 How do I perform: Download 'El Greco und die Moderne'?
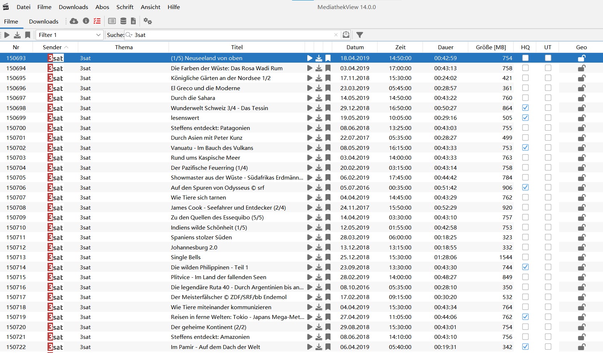(319, 88)
